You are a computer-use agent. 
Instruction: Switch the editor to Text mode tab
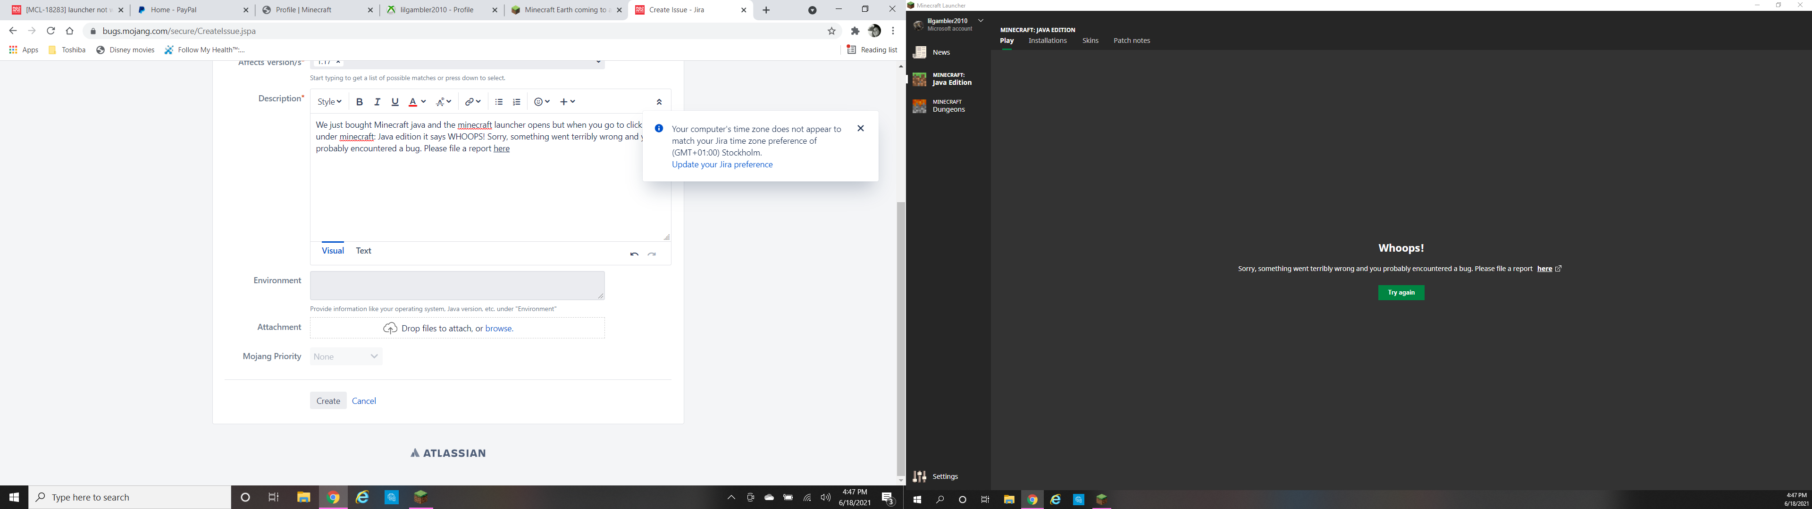point(363,251)
